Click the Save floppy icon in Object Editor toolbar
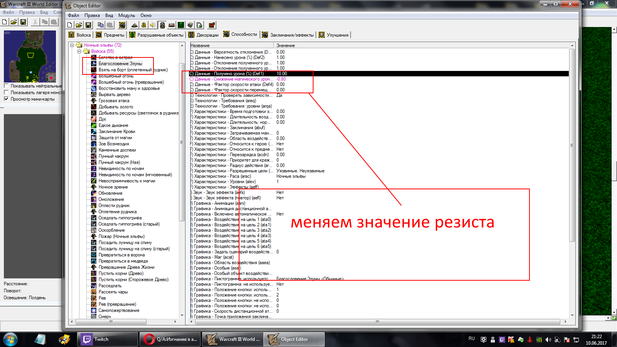Viewport: 617px width, 347px height. tap(88, 25)
